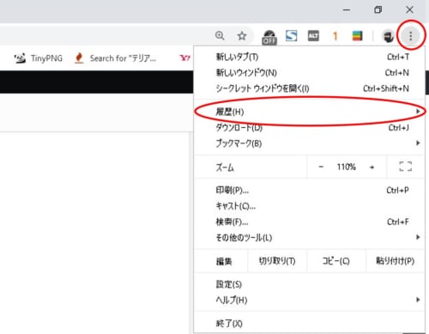The width and height of the screenshot is (429, 334).
Task: Click the 貼り付け(P) paste button
Action: coord(395,261)
